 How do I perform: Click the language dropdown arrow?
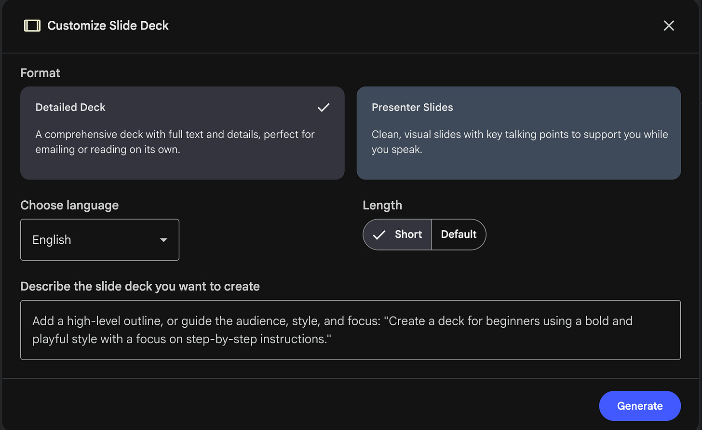coord(163,240)
